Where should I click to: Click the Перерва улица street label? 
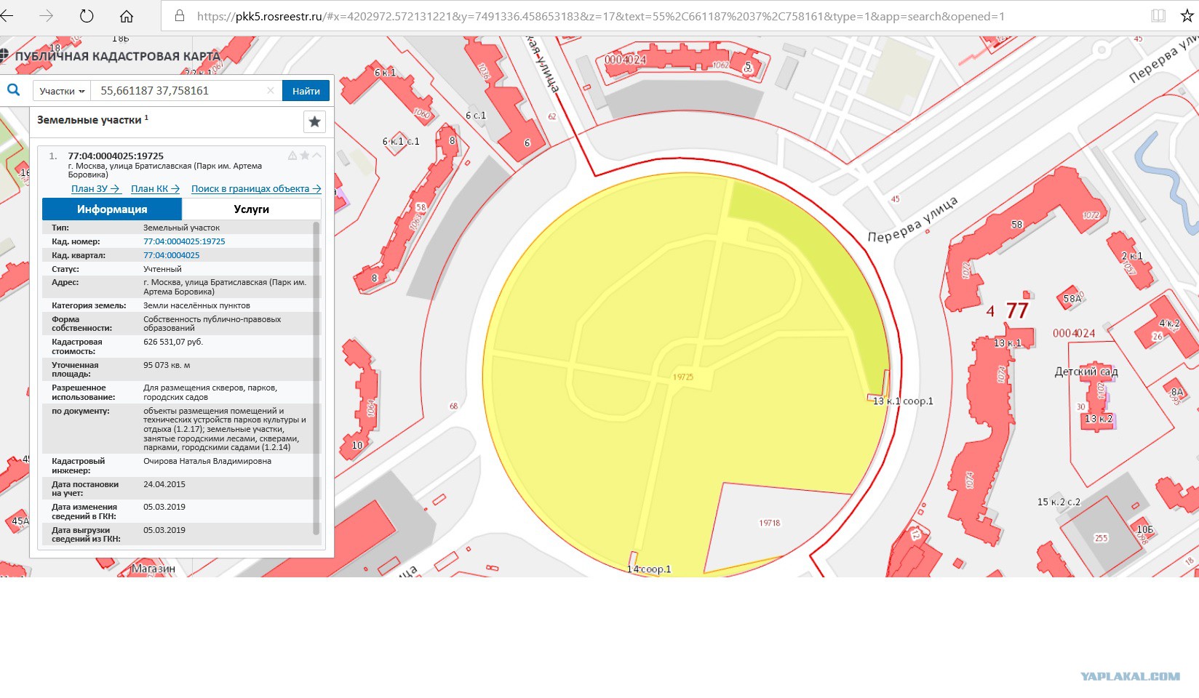913,220
